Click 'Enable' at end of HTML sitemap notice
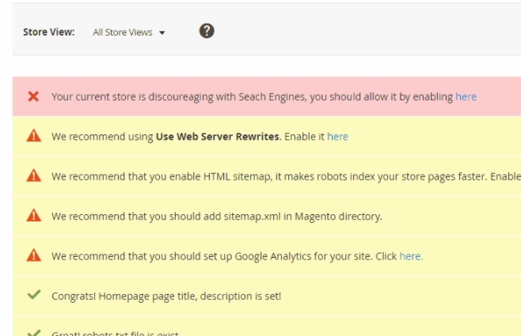 505,176
